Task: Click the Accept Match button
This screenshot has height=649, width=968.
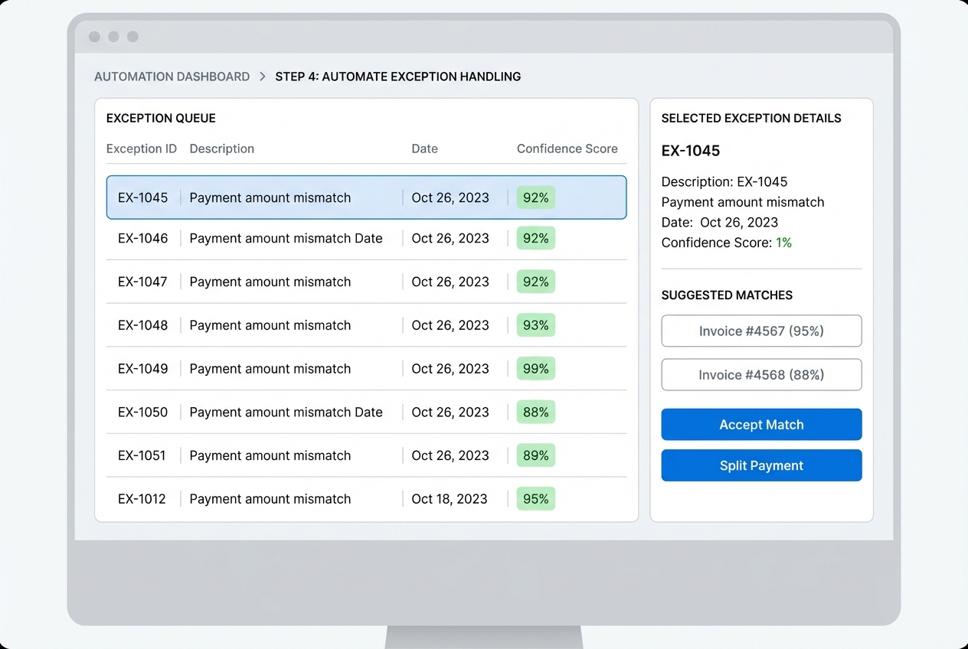Action: tap(760, 424)
